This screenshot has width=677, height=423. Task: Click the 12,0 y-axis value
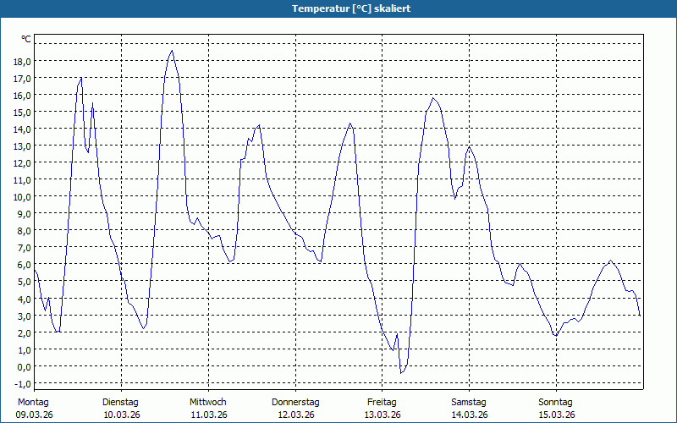tap(22, 163)
